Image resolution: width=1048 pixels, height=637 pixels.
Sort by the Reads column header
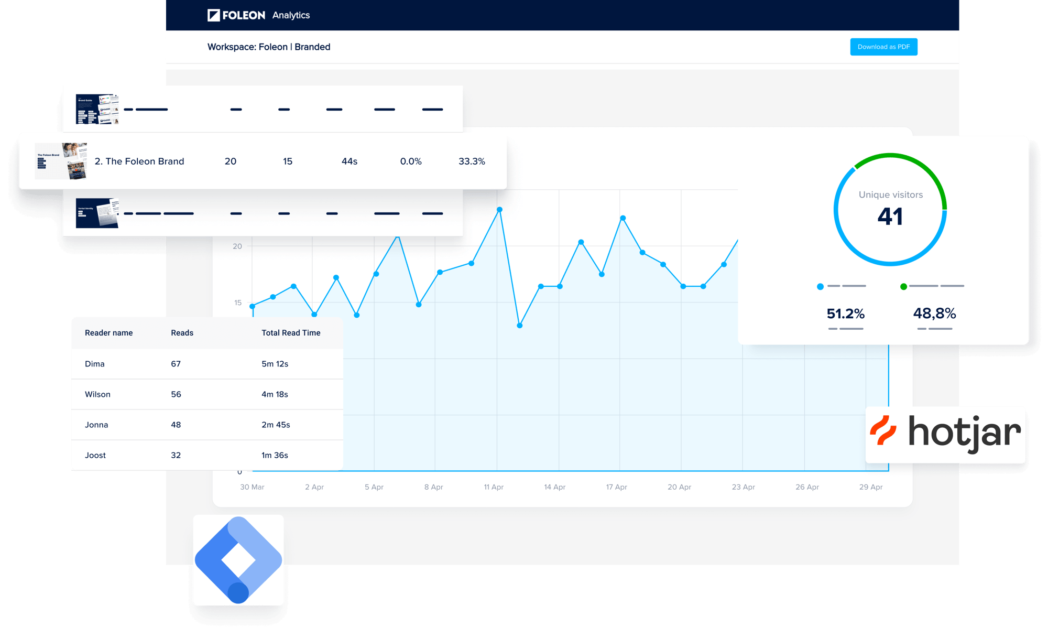(x=182, y=333)
